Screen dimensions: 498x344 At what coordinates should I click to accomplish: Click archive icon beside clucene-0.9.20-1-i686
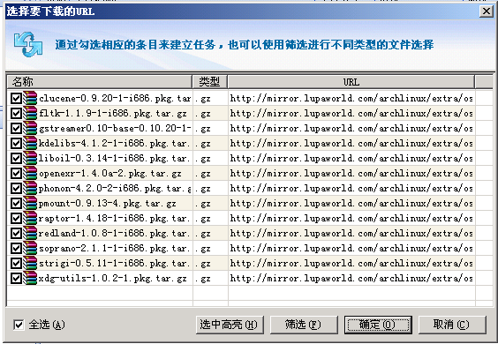coord(30,98)
